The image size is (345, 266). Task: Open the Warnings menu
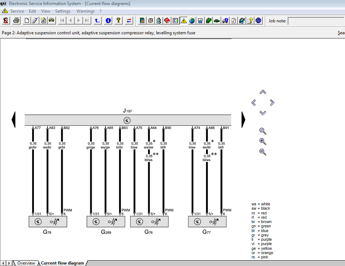86,11
